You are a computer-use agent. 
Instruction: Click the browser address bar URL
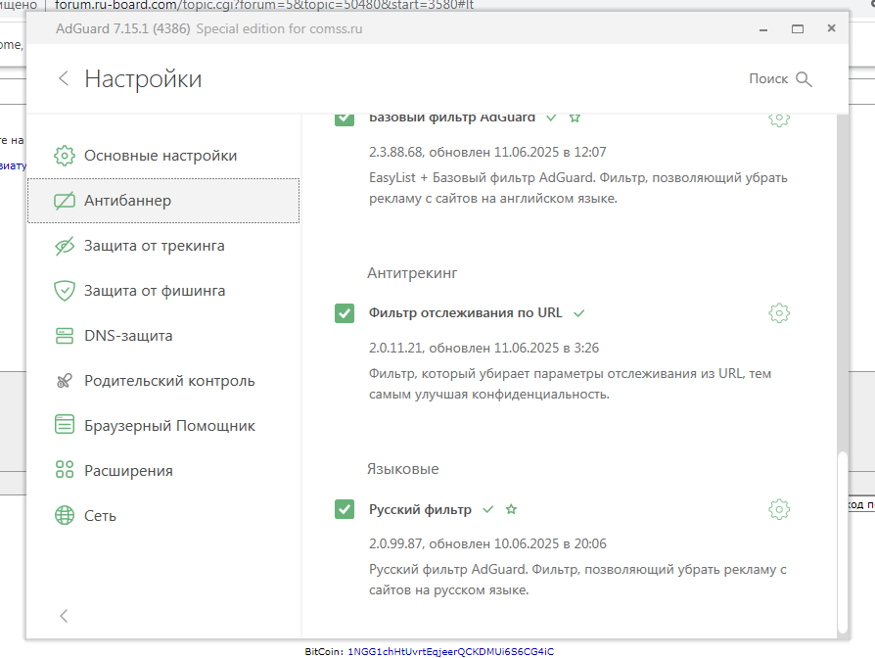coord(264,5)
